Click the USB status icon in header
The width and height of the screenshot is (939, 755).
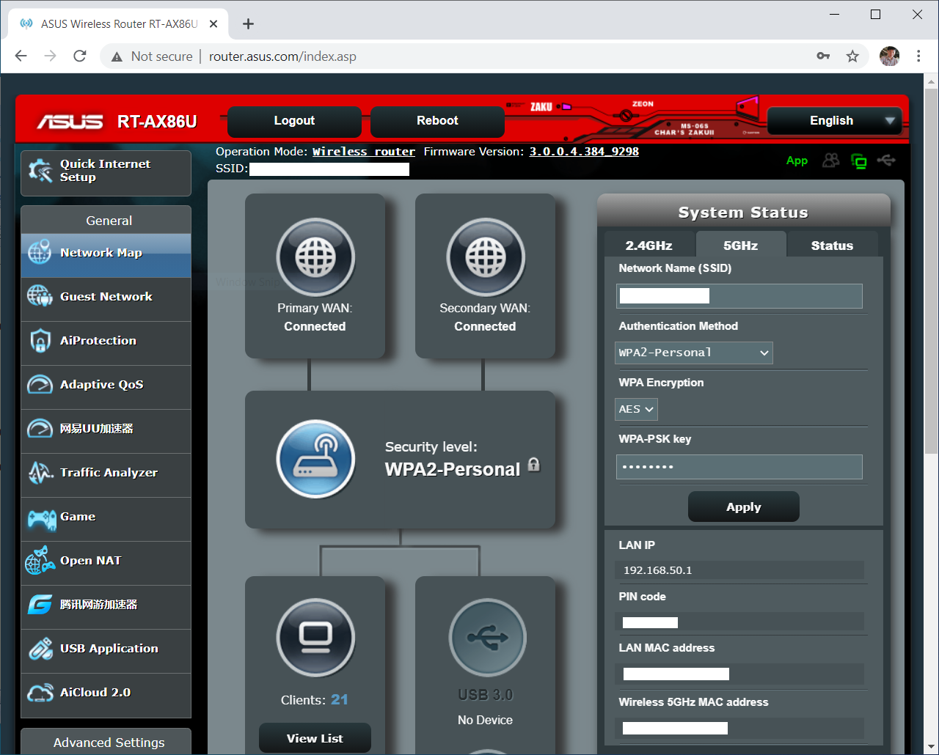pyautogui.click(x=886, y=160)
